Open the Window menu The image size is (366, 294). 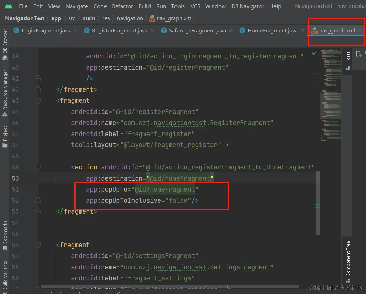click(215, 6)
